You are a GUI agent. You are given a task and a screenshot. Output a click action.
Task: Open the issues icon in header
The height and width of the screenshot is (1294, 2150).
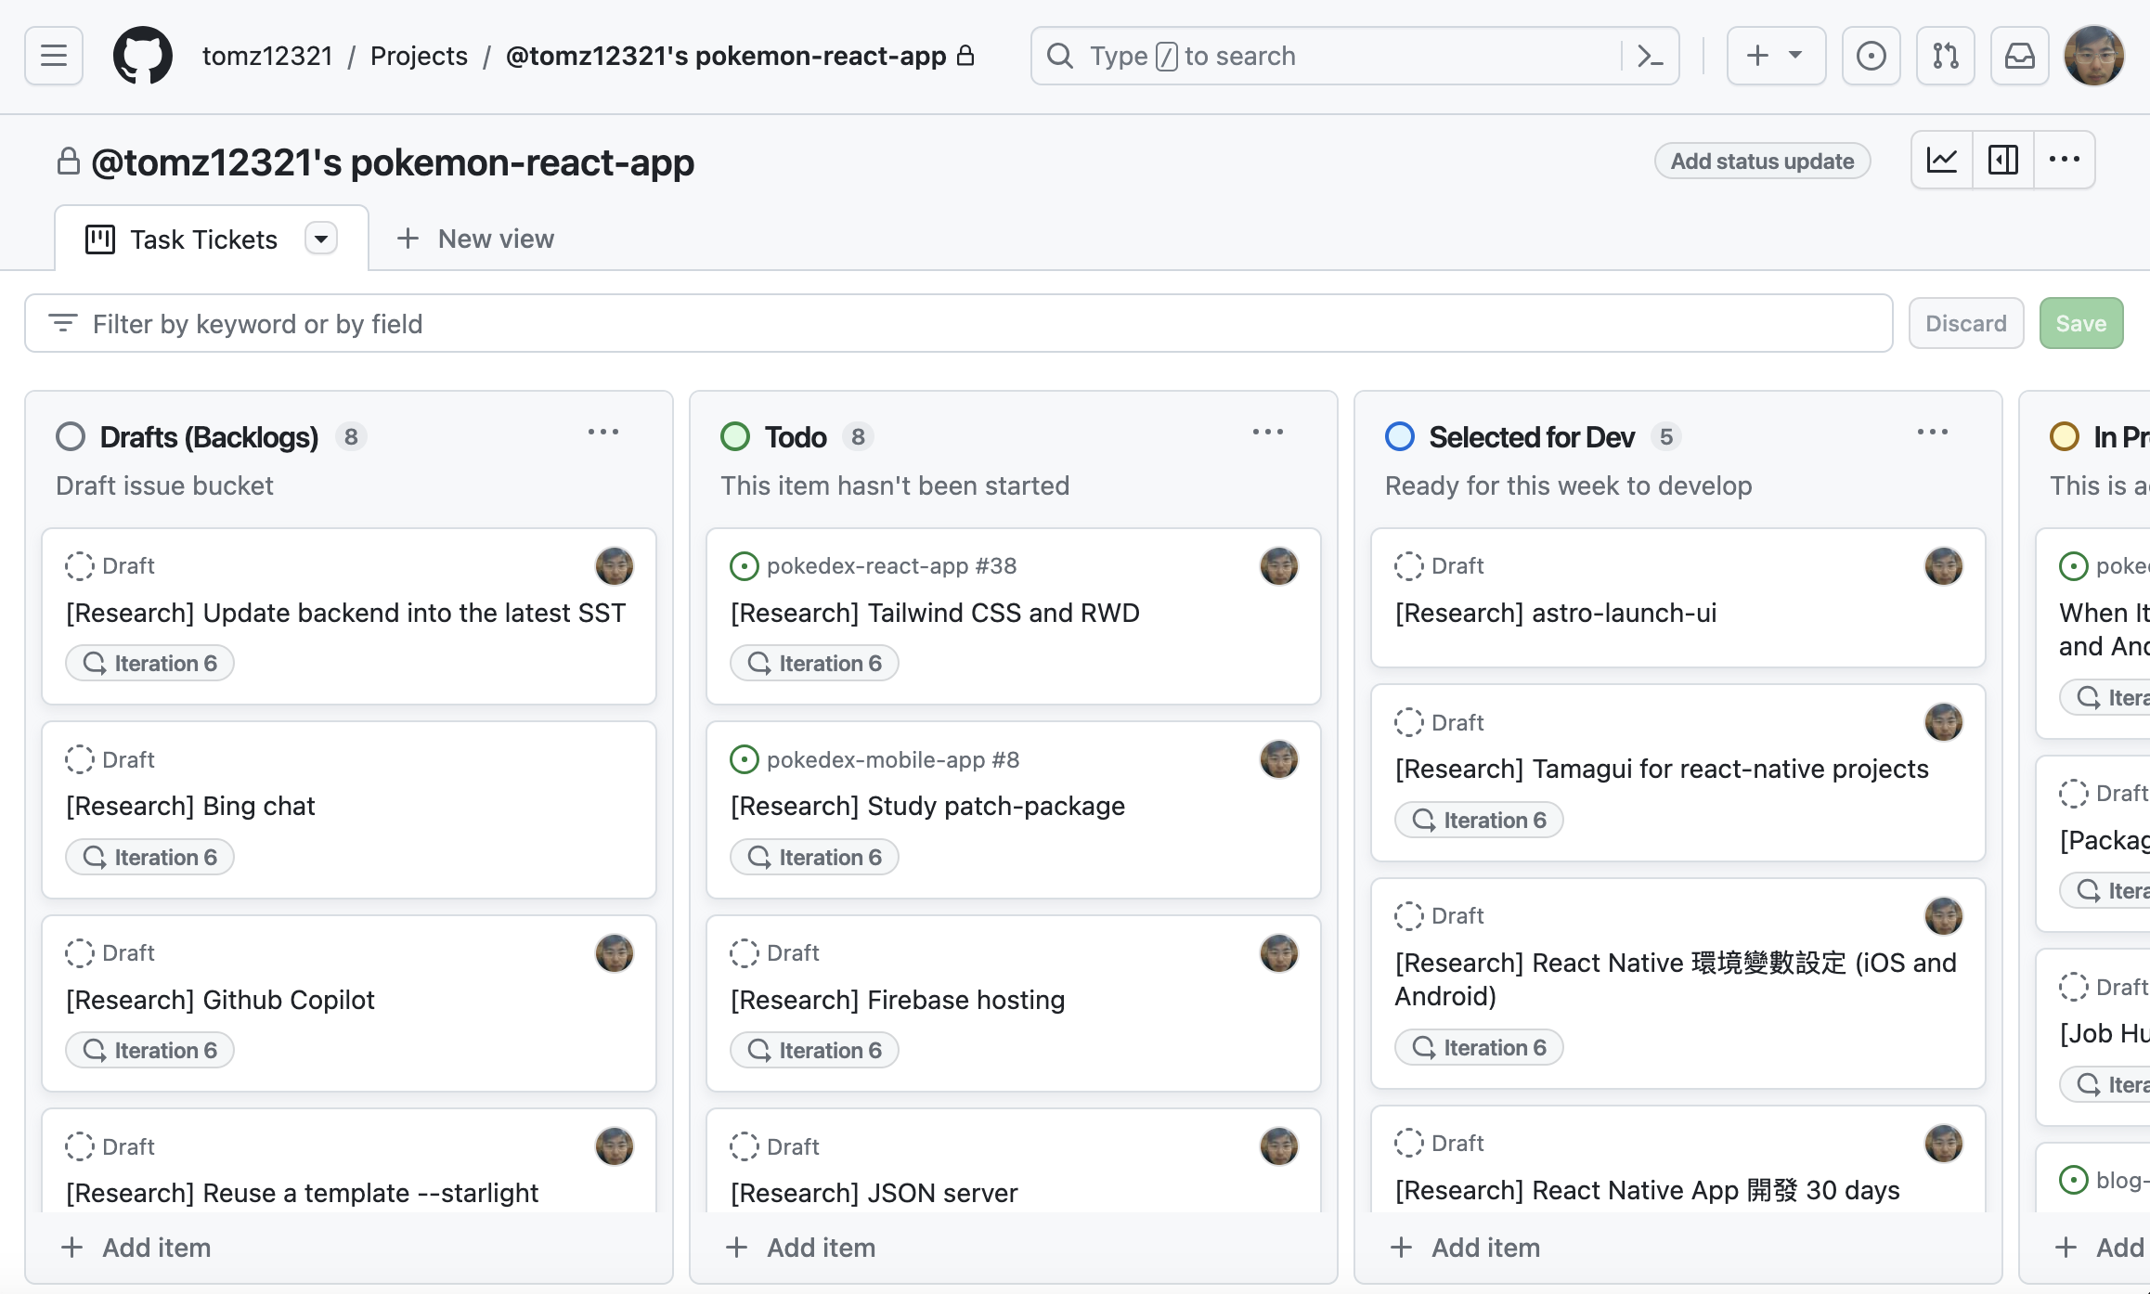(x=1871, y=56)
